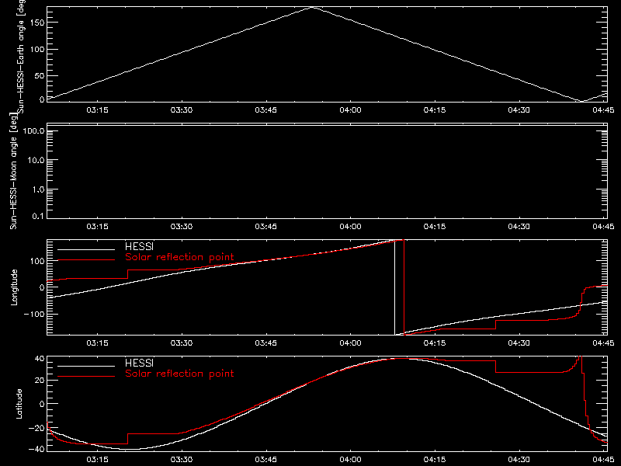This screenshot has height=466, width=621.
Task: Click Solar reflection point legend in Latitude panel
Action: 179,374
